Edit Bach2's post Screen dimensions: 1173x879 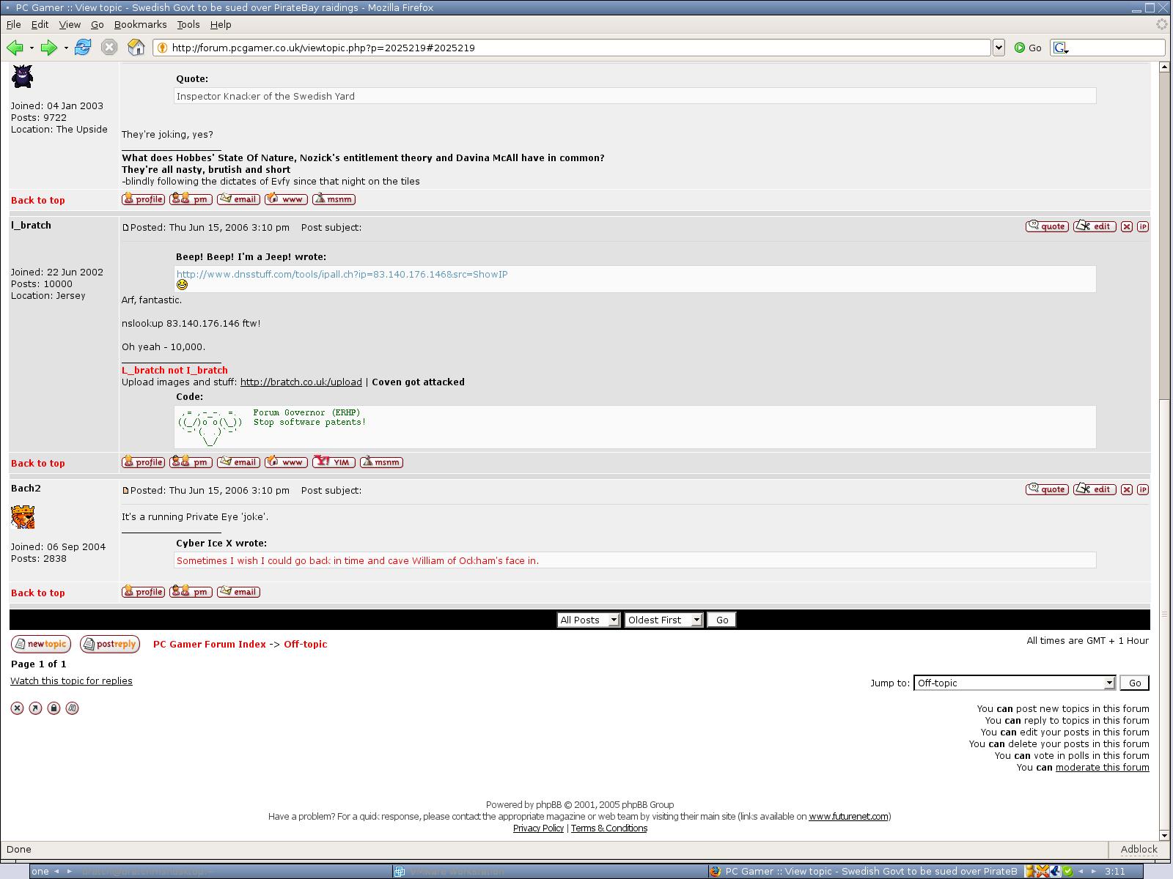click(x=1095, y=489)
